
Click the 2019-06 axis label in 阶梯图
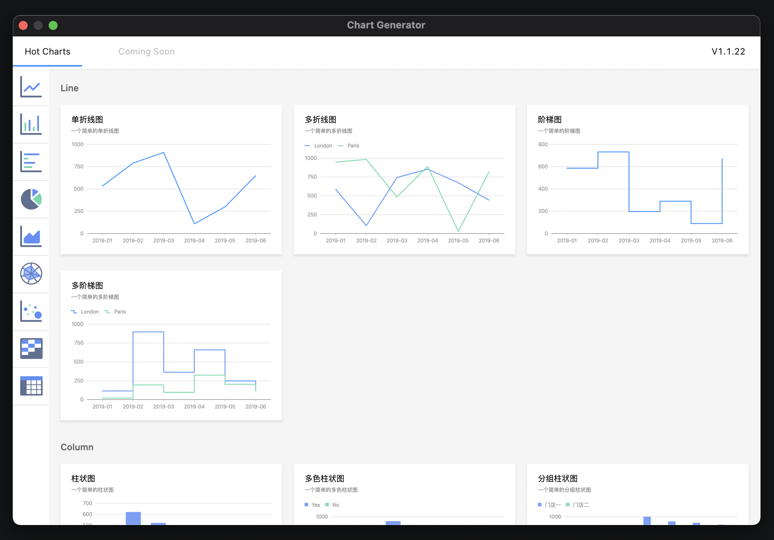[x=722, y=241]
